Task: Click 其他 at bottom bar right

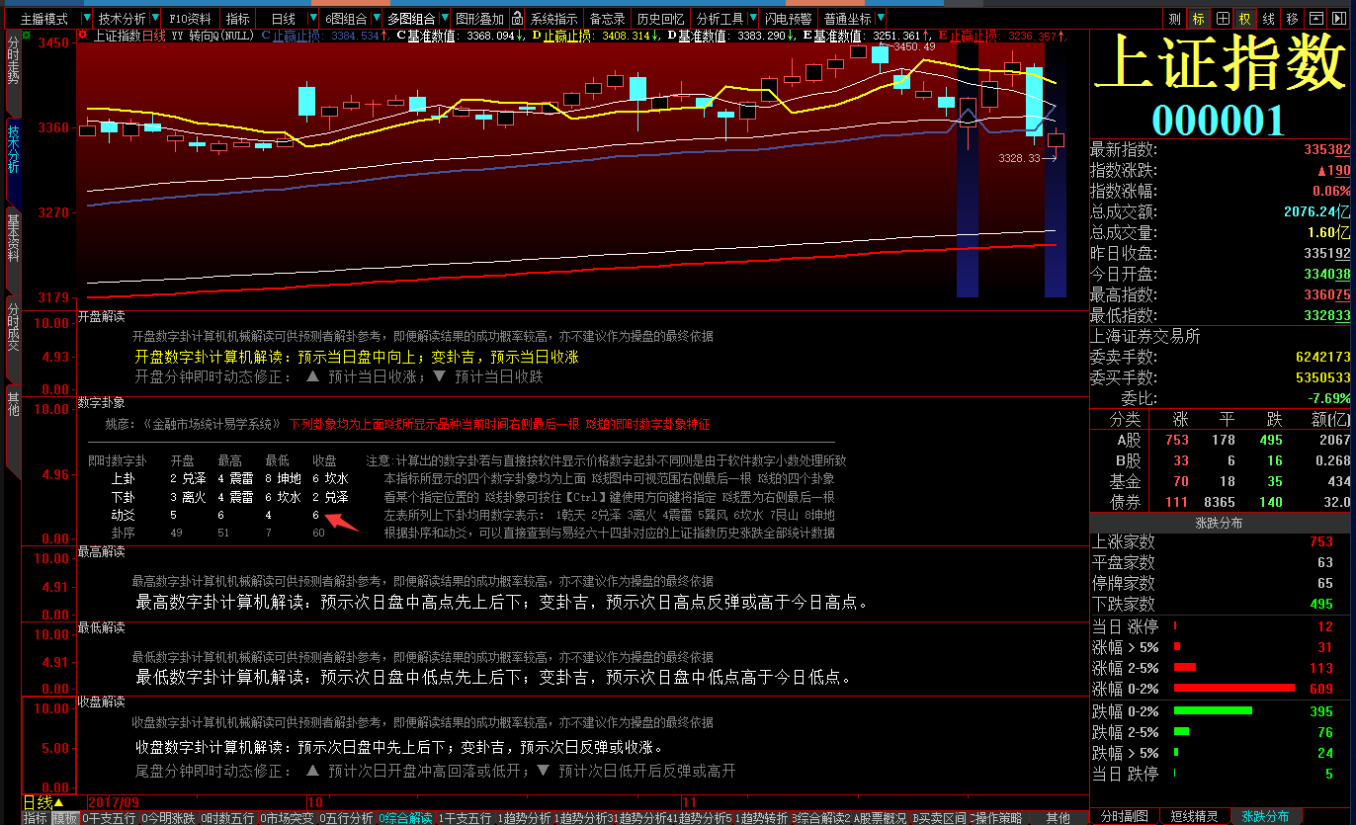Action: (x=1058, y=818)
